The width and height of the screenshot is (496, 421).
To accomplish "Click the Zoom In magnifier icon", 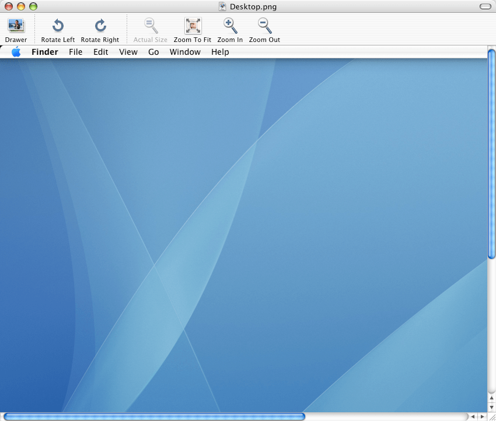I will click(230, 26).
